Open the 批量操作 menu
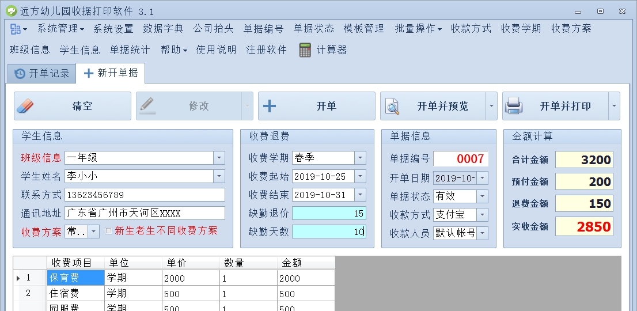The image size is (637, 311). (418, 29)
